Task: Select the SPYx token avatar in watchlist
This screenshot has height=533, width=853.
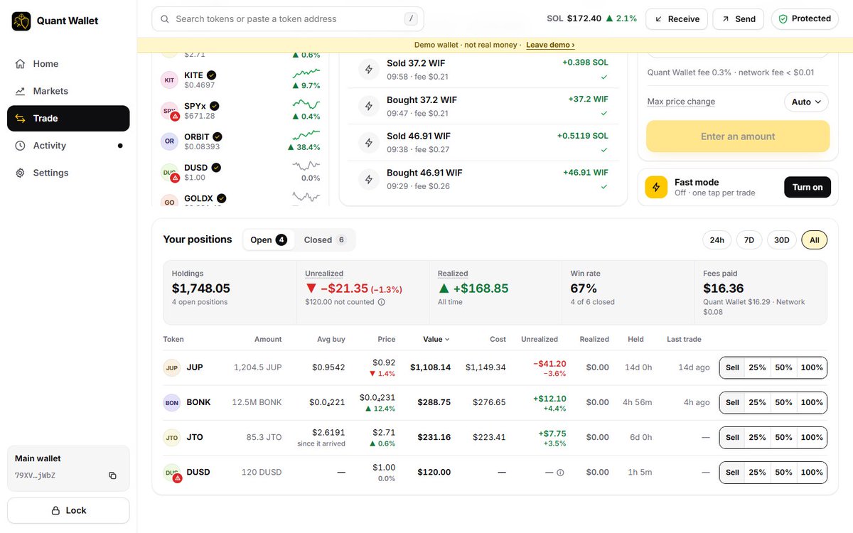Action: point(169,111)
